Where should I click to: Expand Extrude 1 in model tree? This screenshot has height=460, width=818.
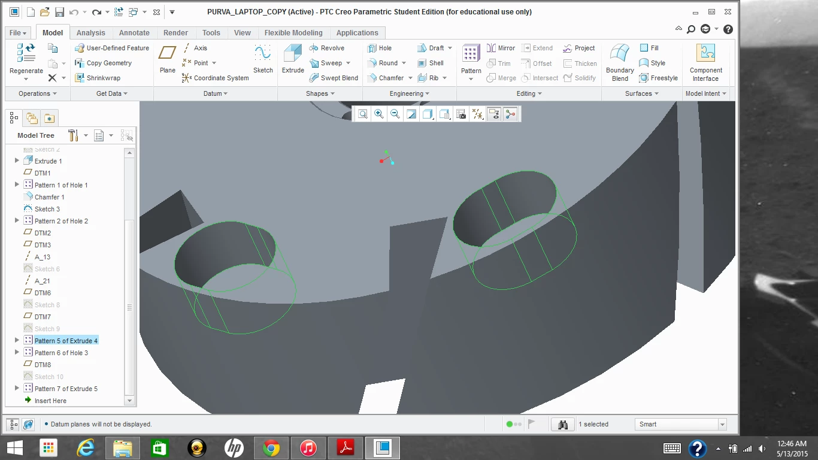point(17,161)
